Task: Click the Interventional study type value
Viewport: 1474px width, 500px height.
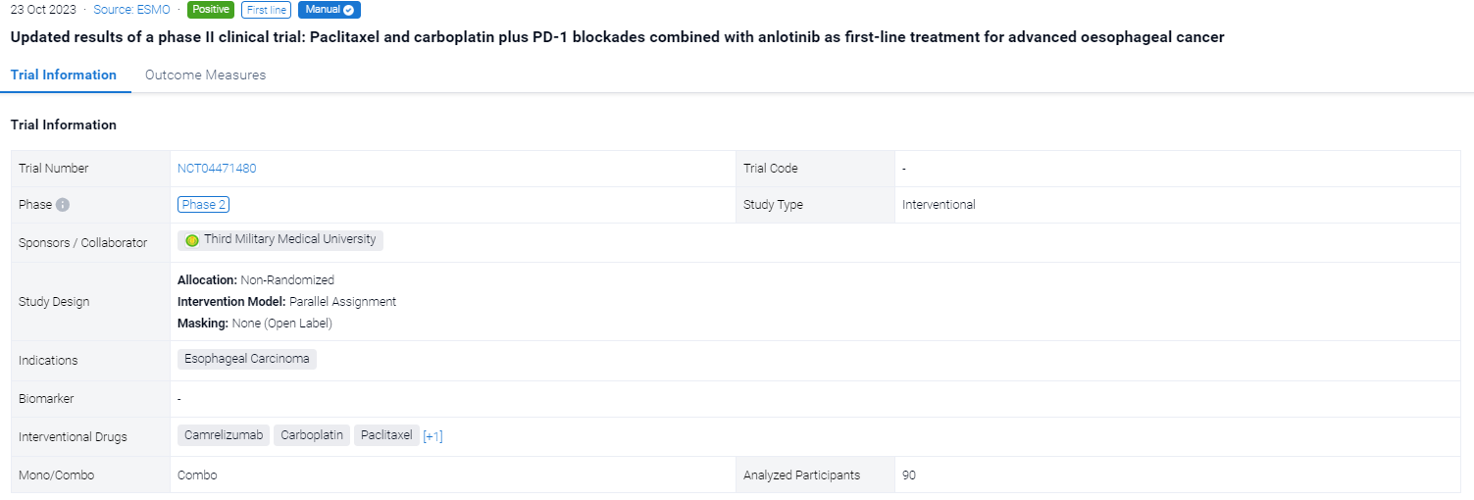Action: click(x=939, y=205)
